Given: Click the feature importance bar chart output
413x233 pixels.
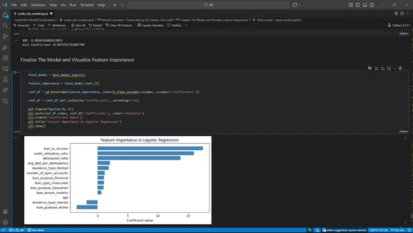Looking at the screenshot, I should 118,180.
